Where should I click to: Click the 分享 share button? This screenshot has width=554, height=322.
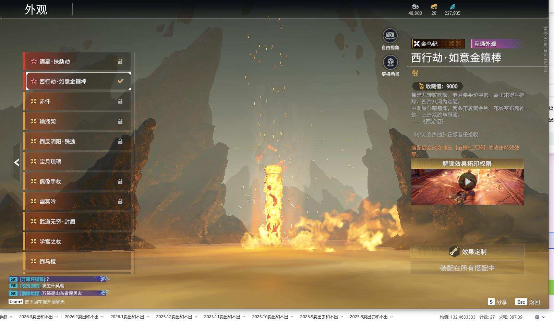(x=497, y=302)
